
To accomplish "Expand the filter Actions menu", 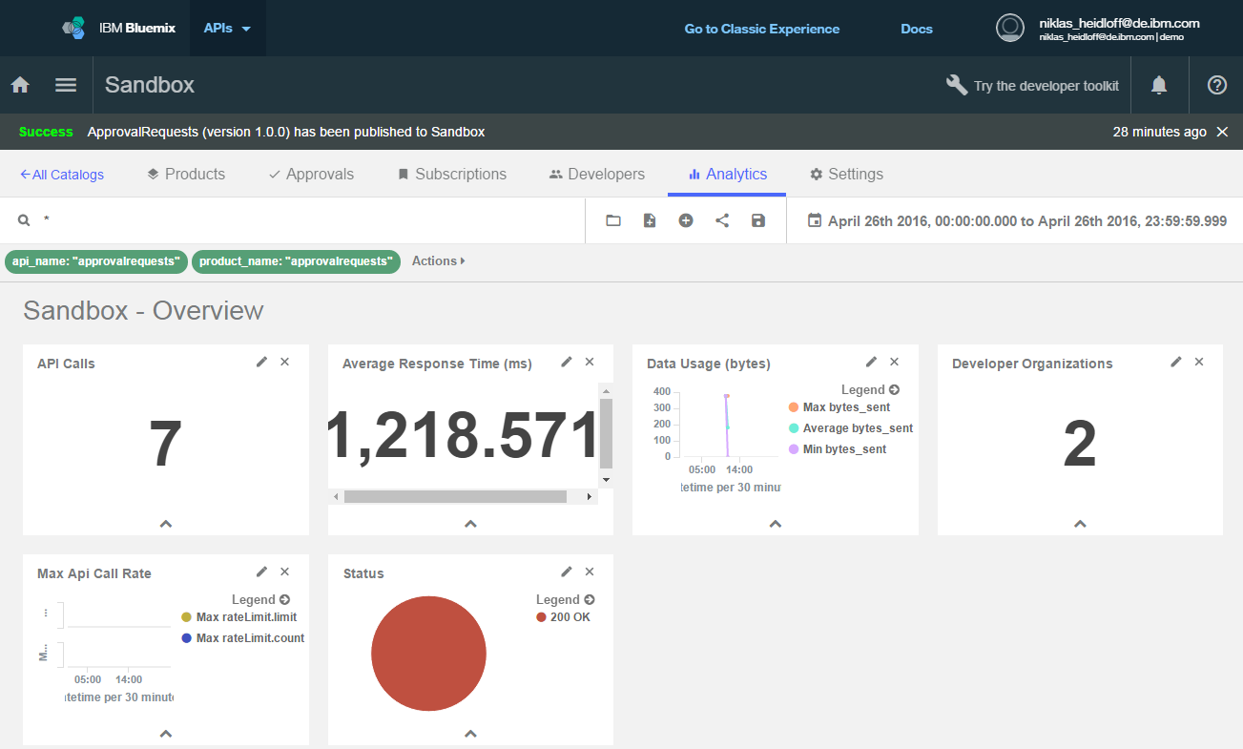I will coord(439,260).
